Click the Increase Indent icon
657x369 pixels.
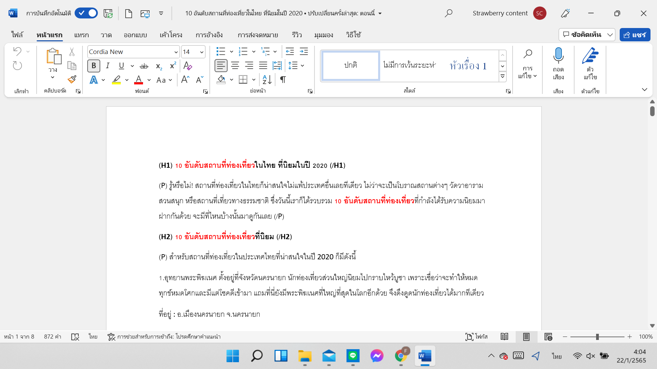[x=304, y=52]
